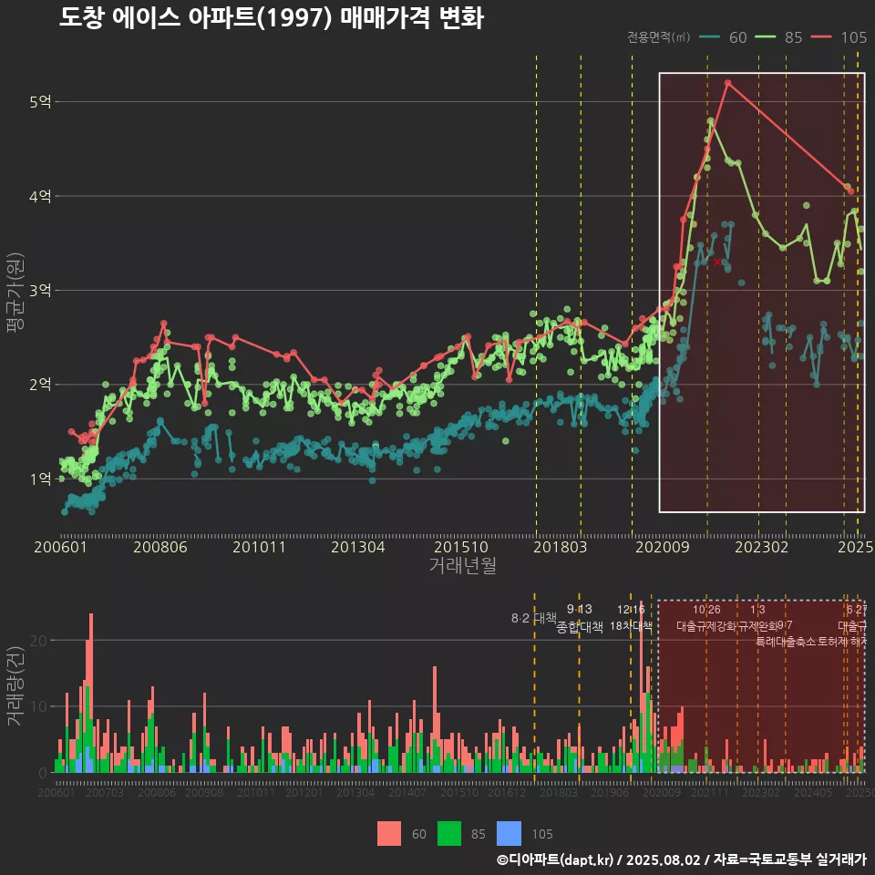Click the '20' label on the volume axis
875x875 pixels.
39,641
